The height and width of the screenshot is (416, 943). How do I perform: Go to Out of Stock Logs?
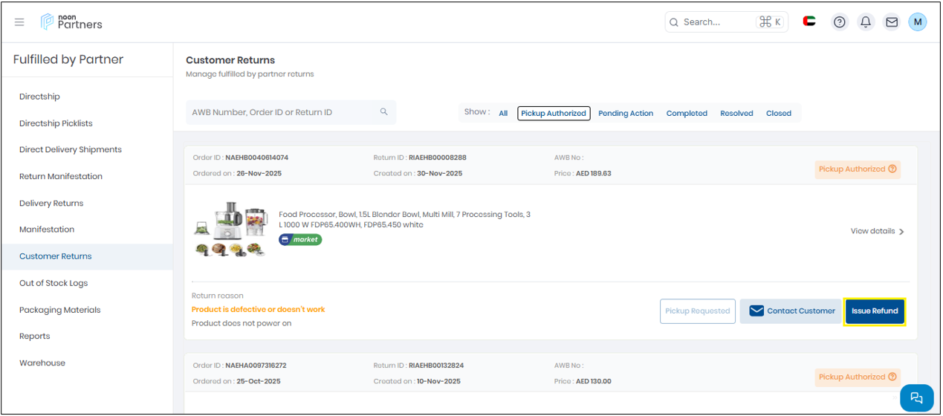click(54, 283)
